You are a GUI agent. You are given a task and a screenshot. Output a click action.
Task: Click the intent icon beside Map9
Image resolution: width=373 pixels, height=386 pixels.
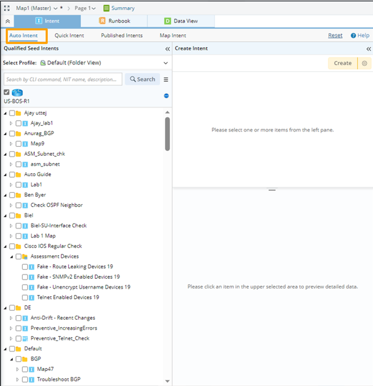pyautogui.click(x=25, y=144)
